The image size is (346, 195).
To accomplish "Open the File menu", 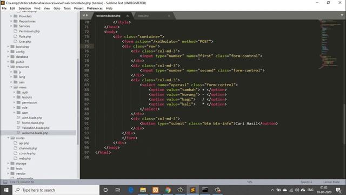I will tap(4, 8).
